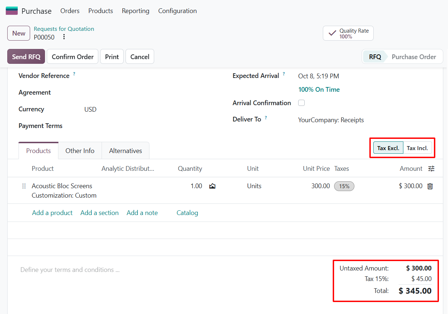Click the Purchase app logo icon
This screenshot has width=448, height=314.
point(12,11)
